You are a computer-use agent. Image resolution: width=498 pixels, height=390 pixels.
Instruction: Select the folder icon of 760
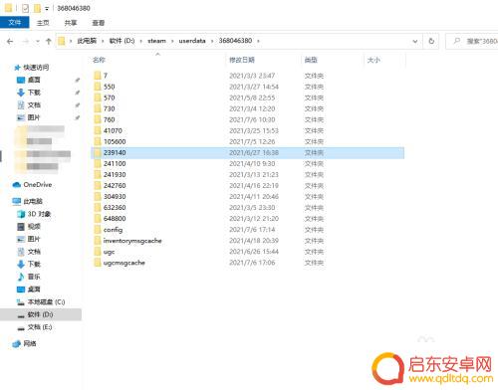[x=98, y=119]
